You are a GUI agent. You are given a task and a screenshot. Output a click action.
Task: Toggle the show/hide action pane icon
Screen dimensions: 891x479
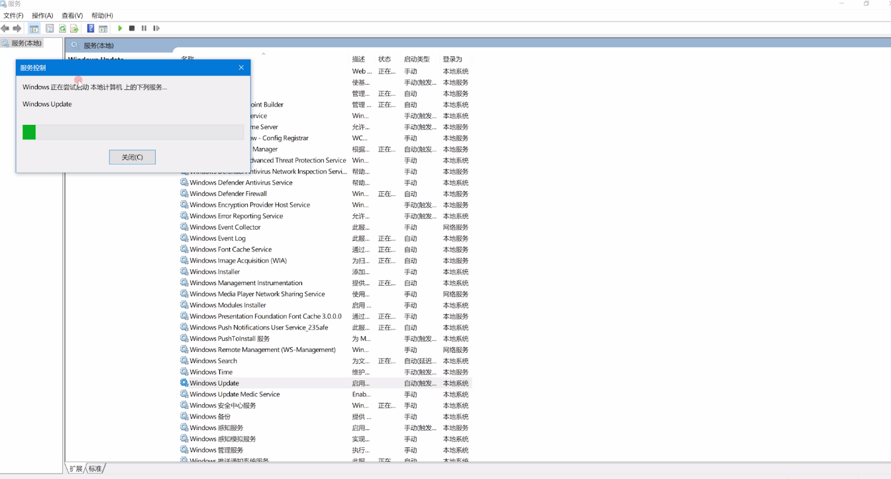pos(103,28)
